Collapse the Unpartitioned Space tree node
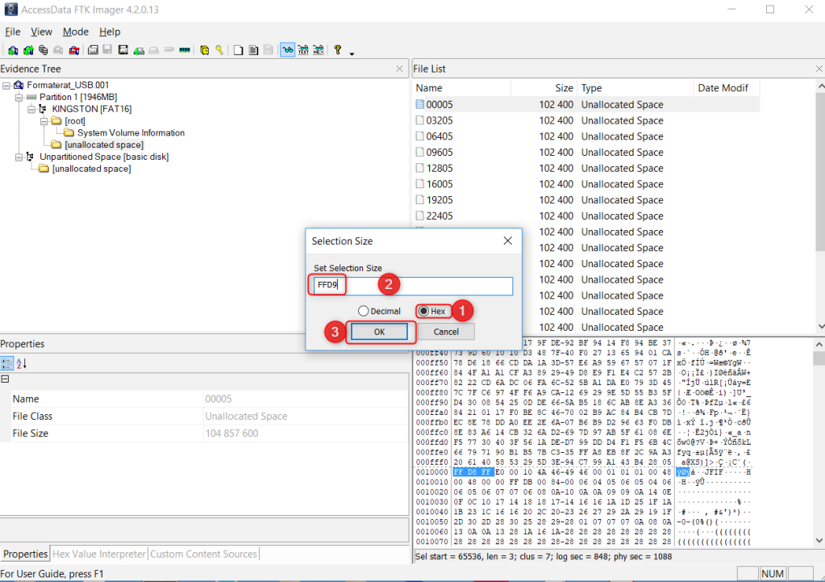 [19, 157]
